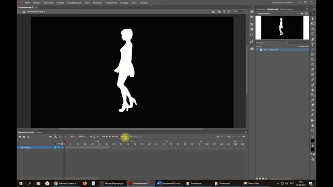
Task: Select the Zoom magnifier tool
Action: click(313, 130)
